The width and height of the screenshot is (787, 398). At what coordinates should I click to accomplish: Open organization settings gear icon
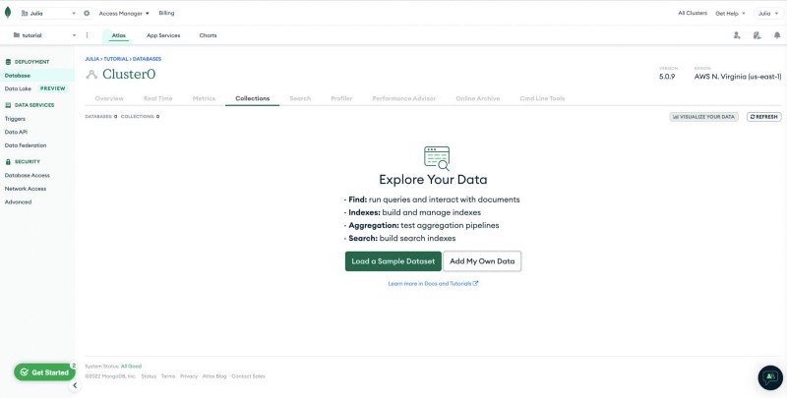[87, 14]
